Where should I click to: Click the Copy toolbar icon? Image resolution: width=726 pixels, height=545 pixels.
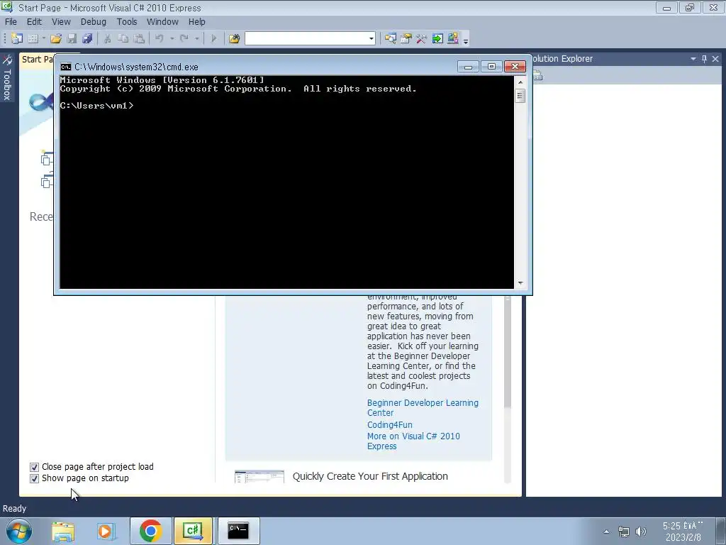point(123,38)
